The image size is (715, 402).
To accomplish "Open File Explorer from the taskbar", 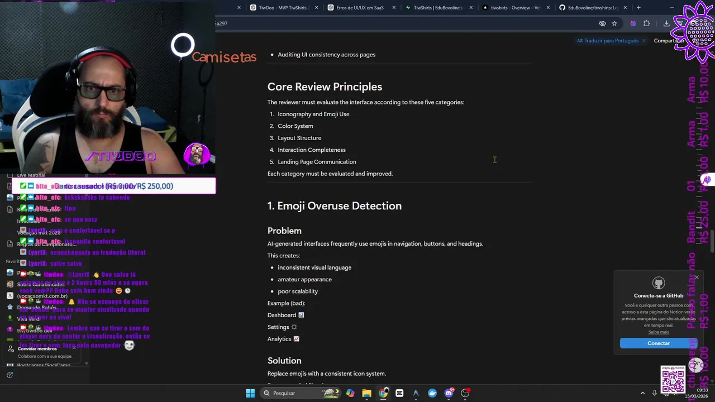I will click(366, 393).
